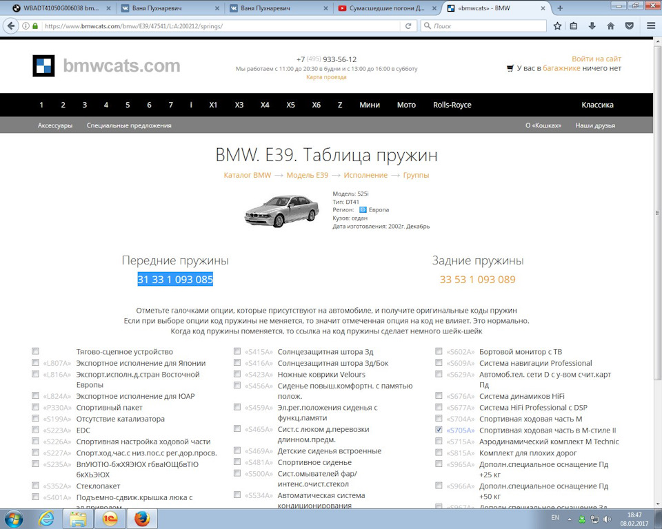Viewport: 662px width, 529px height.
Task: Show hidden tray icons arrow
Action: tap(569, 519)
